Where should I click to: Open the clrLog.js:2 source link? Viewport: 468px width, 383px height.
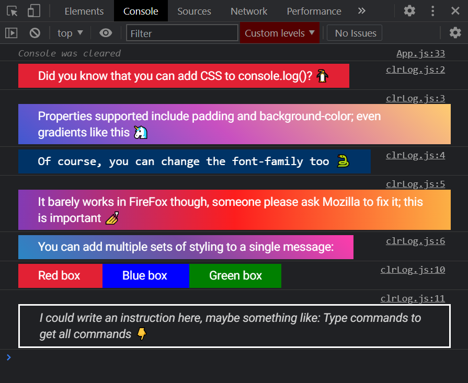point(415,69)
